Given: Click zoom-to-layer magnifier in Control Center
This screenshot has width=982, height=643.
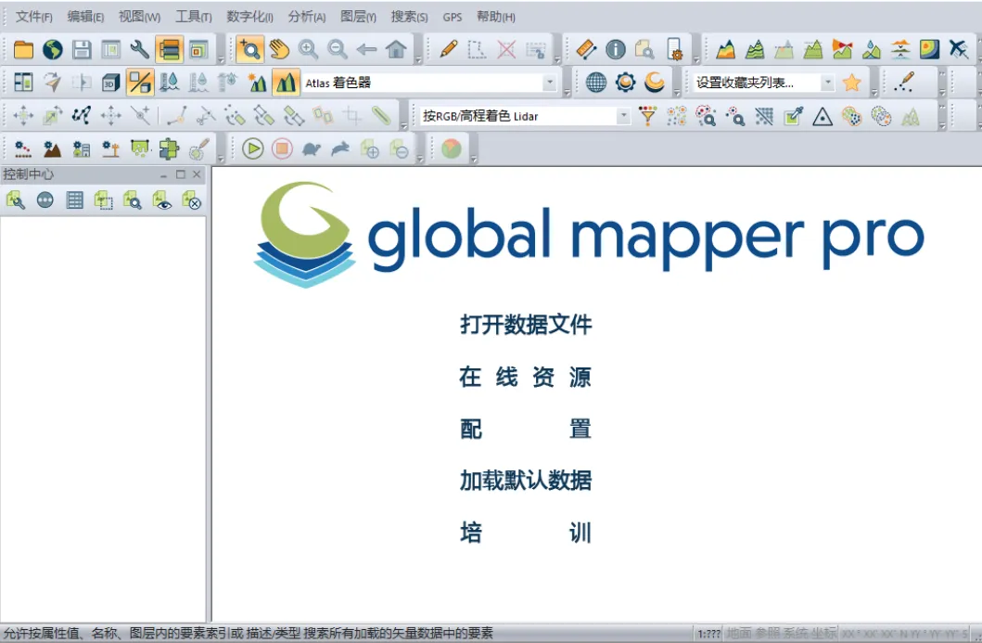Looking at the screenshot, I should (133, 200).
